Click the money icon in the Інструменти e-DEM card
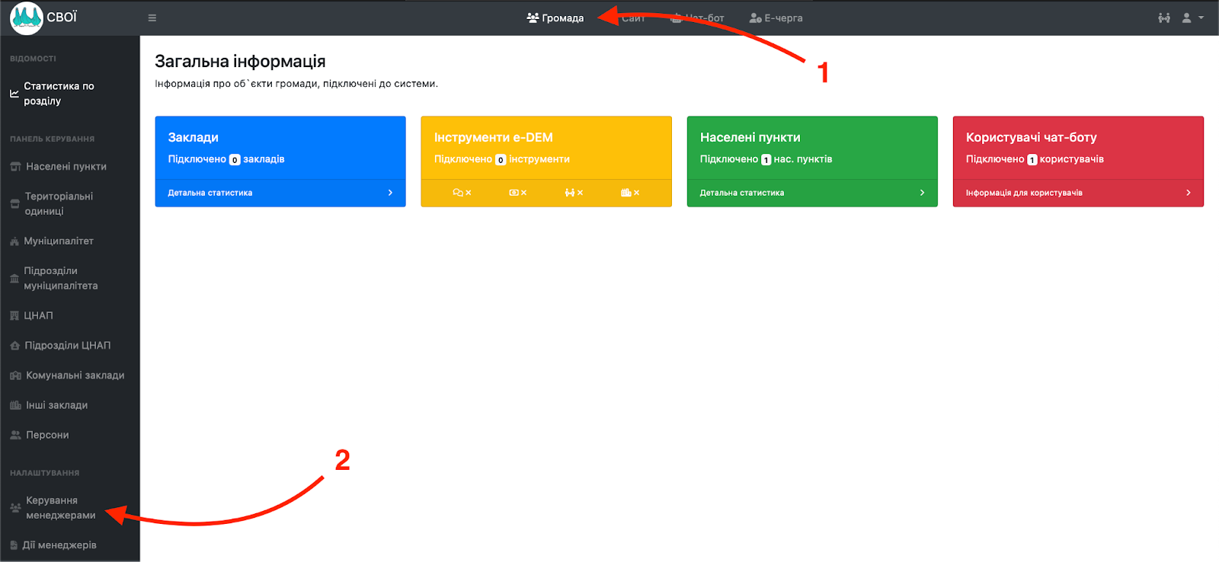This screenshot has width=1219, height=562. (514, 193)
